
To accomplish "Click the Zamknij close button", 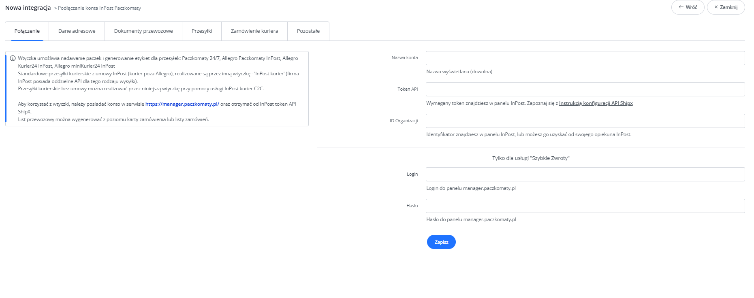I will point(726,7).
